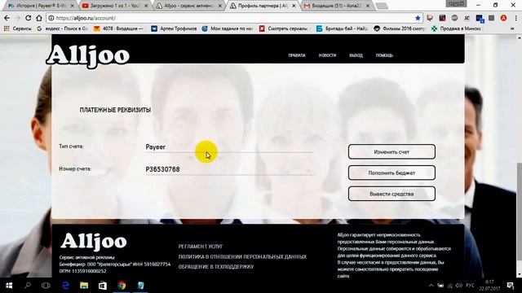Click the clock showing 22.07.2017 in the tray

point(489,286)
